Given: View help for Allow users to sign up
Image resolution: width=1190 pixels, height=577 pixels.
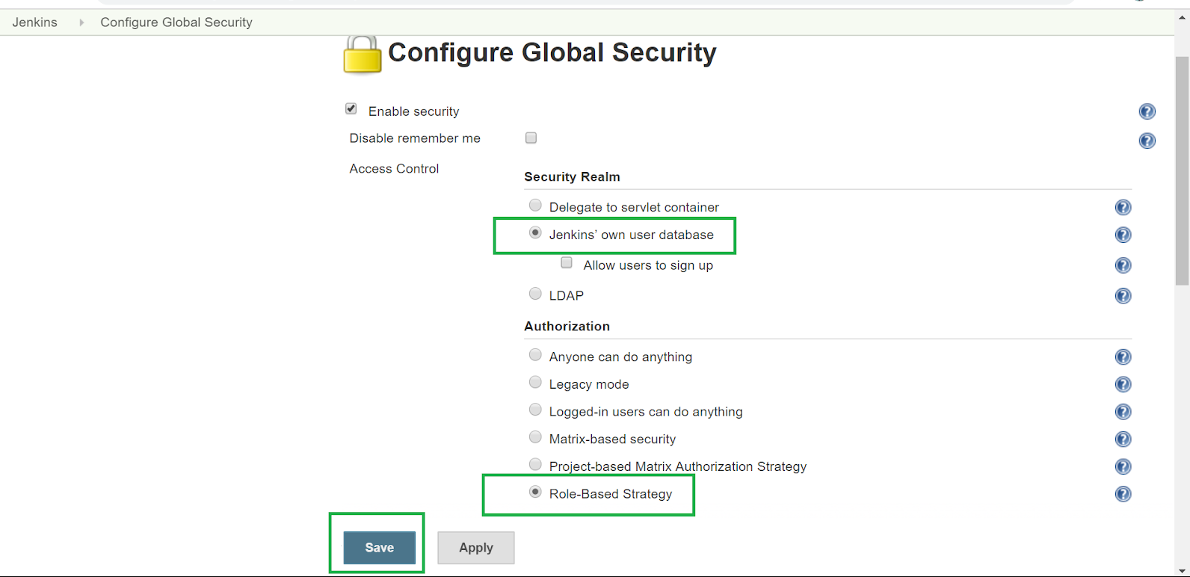Looking at the screenshot, I should tap(1123, 265).
